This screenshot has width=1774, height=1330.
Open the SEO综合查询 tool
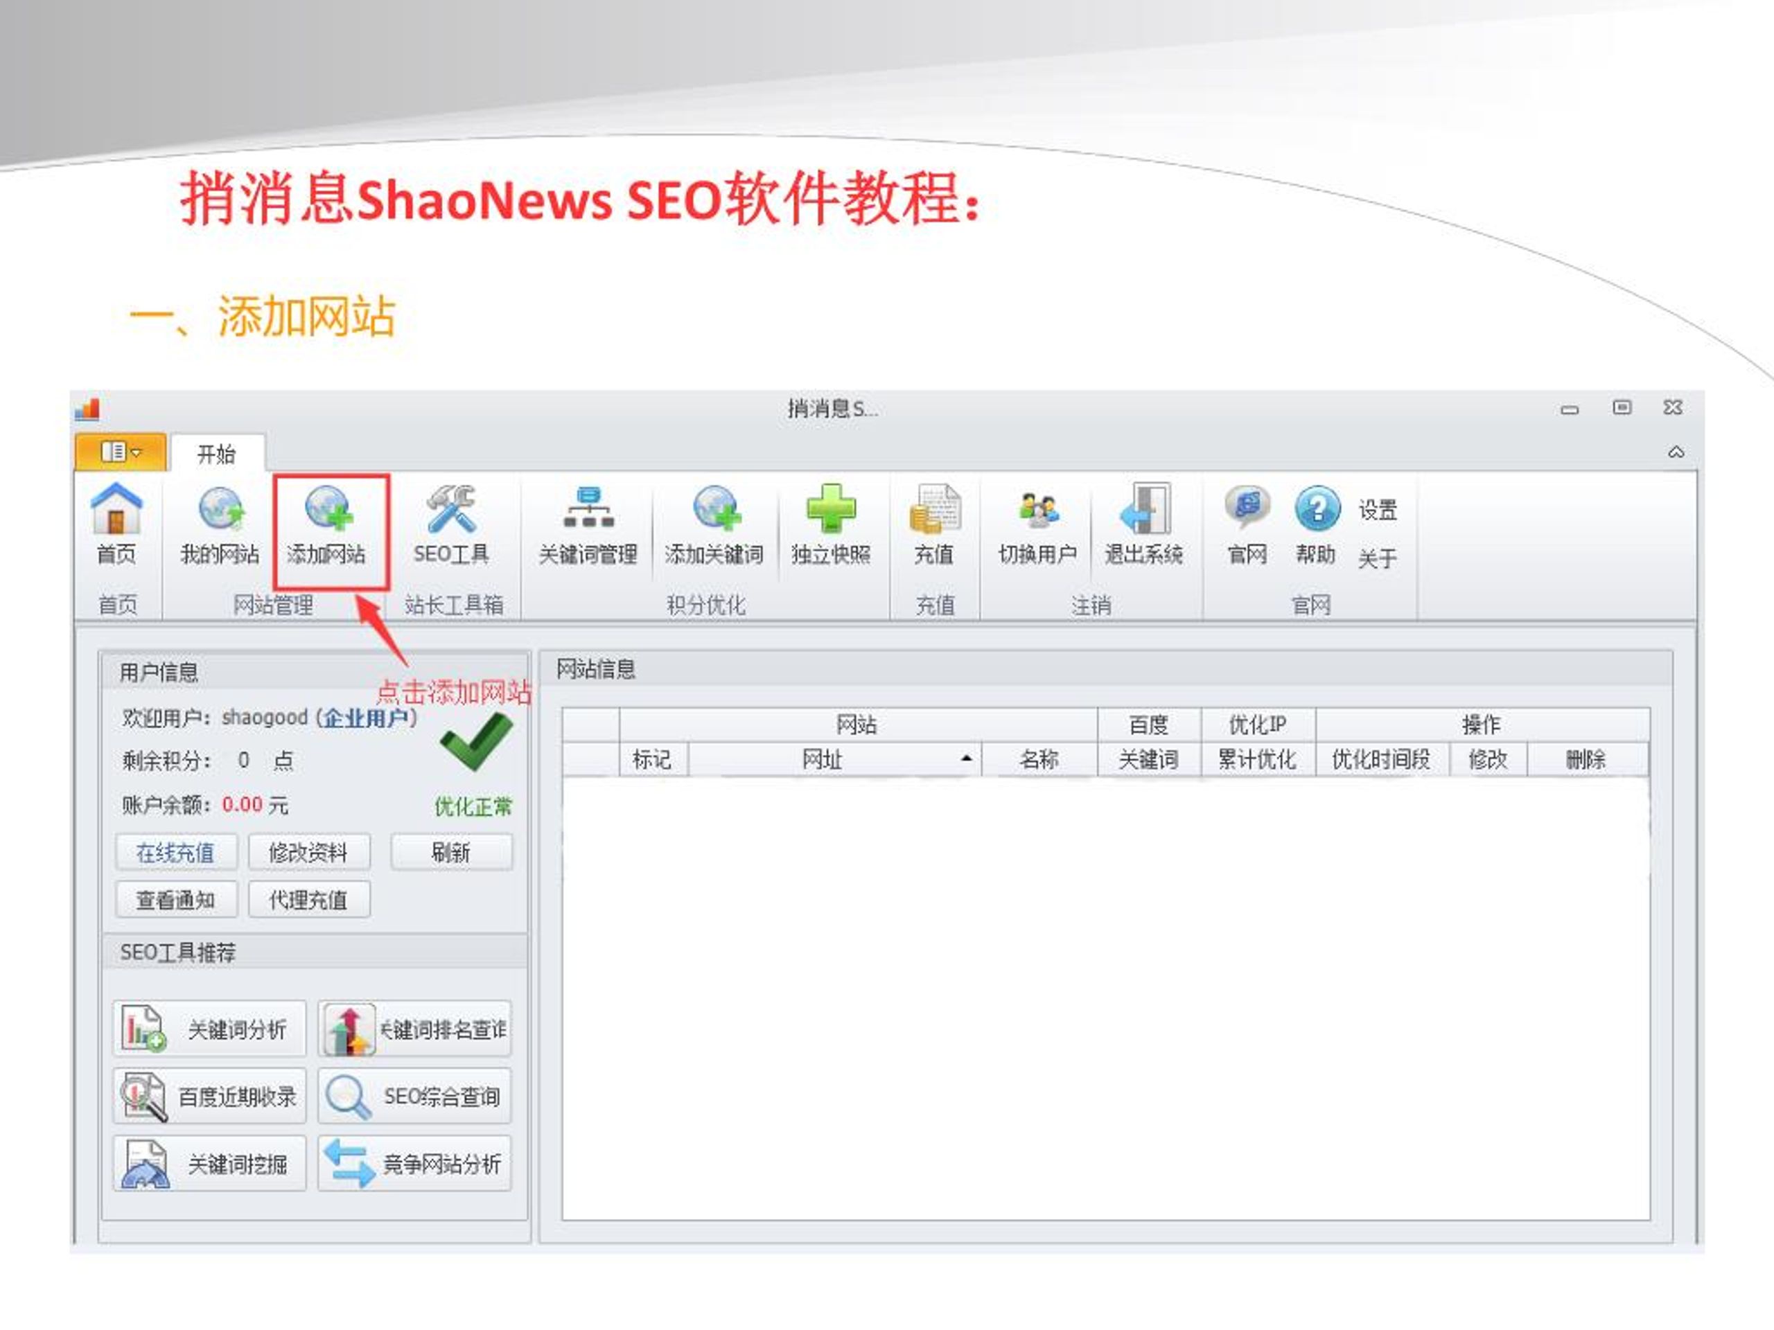point(414,1096)
